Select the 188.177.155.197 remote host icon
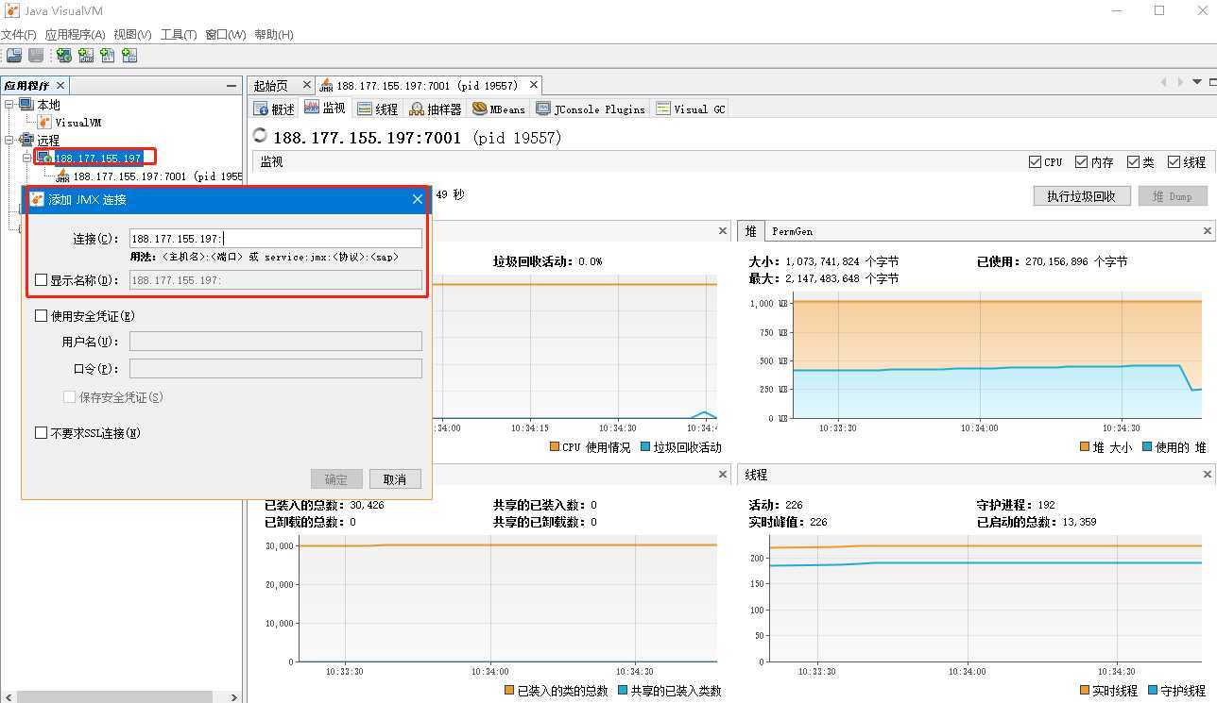1217x703 pixels. tap(44, 158)
